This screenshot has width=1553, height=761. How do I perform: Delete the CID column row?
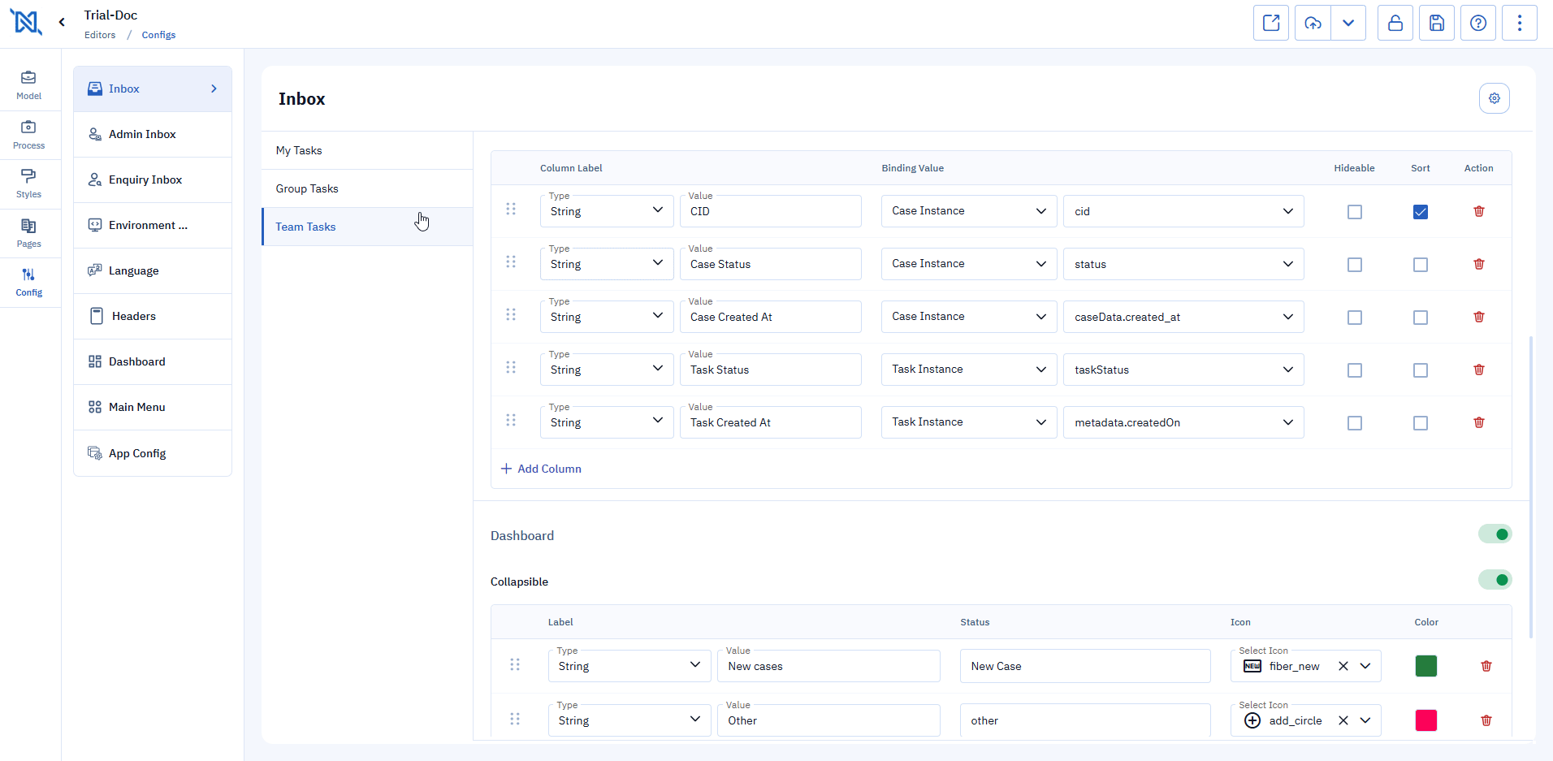pyautogui.click(x=1479, y=211)
